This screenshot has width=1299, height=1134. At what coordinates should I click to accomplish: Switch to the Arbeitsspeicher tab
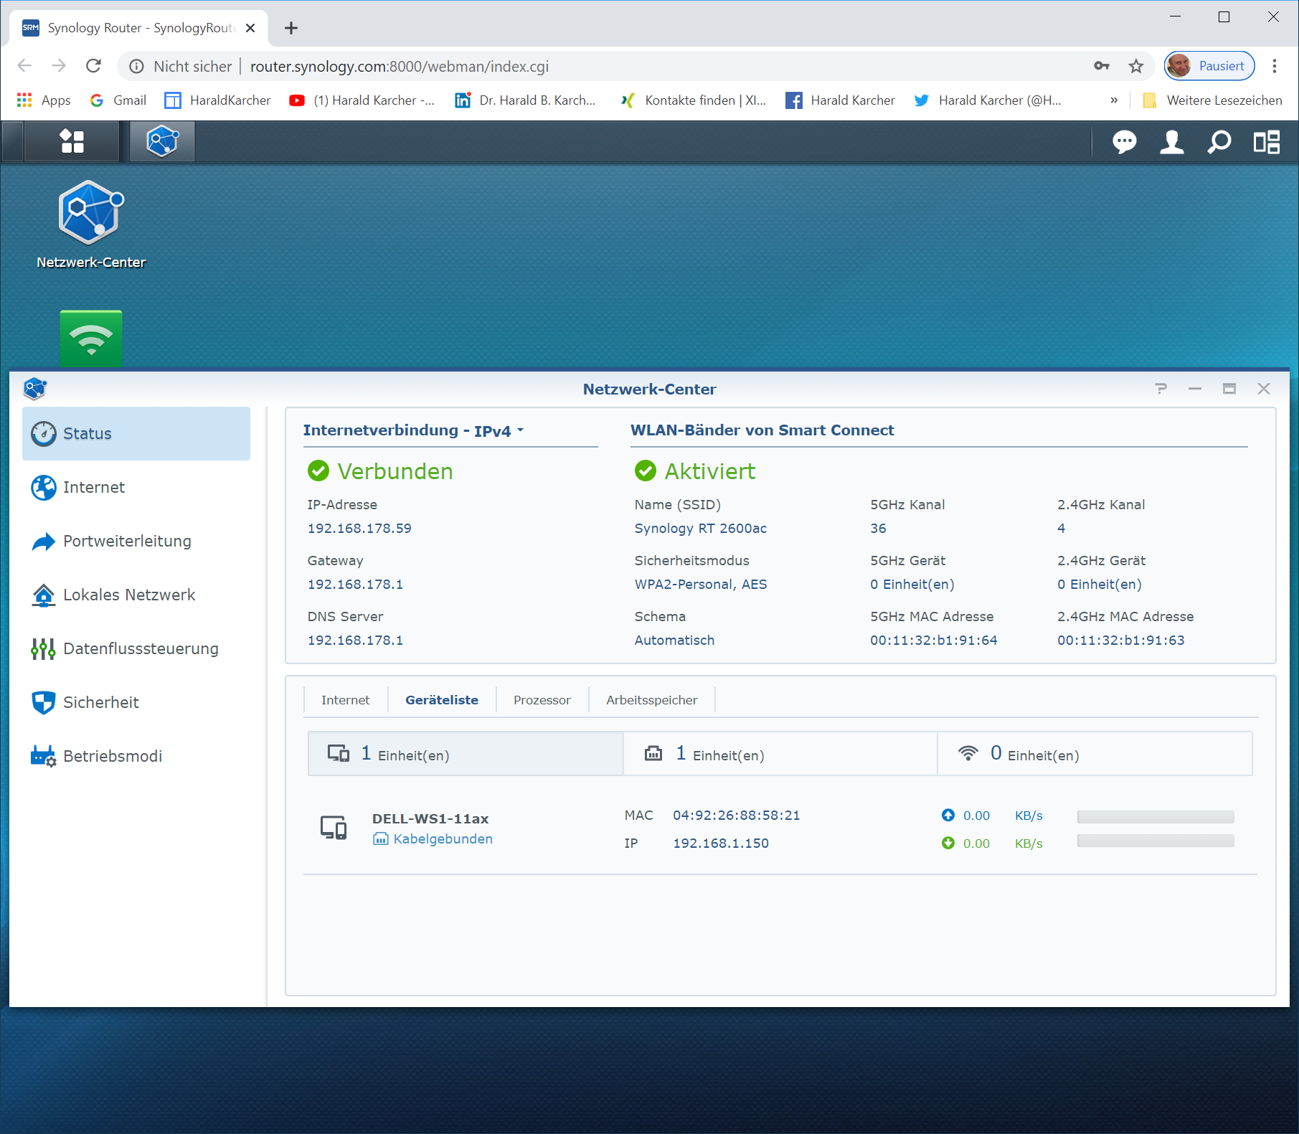651,700
